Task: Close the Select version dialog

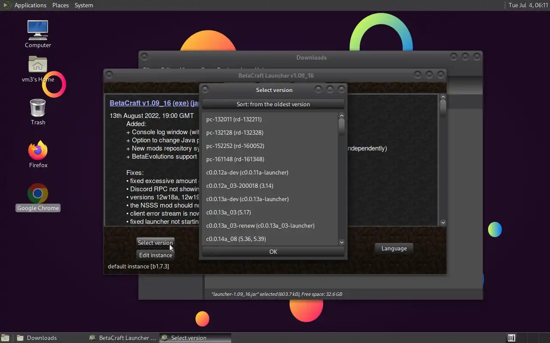Action: [342, 89]
